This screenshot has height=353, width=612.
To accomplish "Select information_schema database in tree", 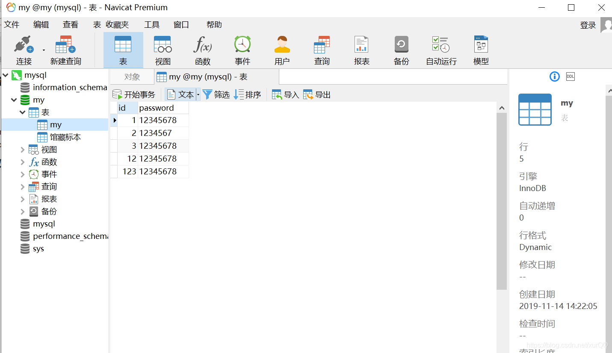I will (x=64, y=88).
